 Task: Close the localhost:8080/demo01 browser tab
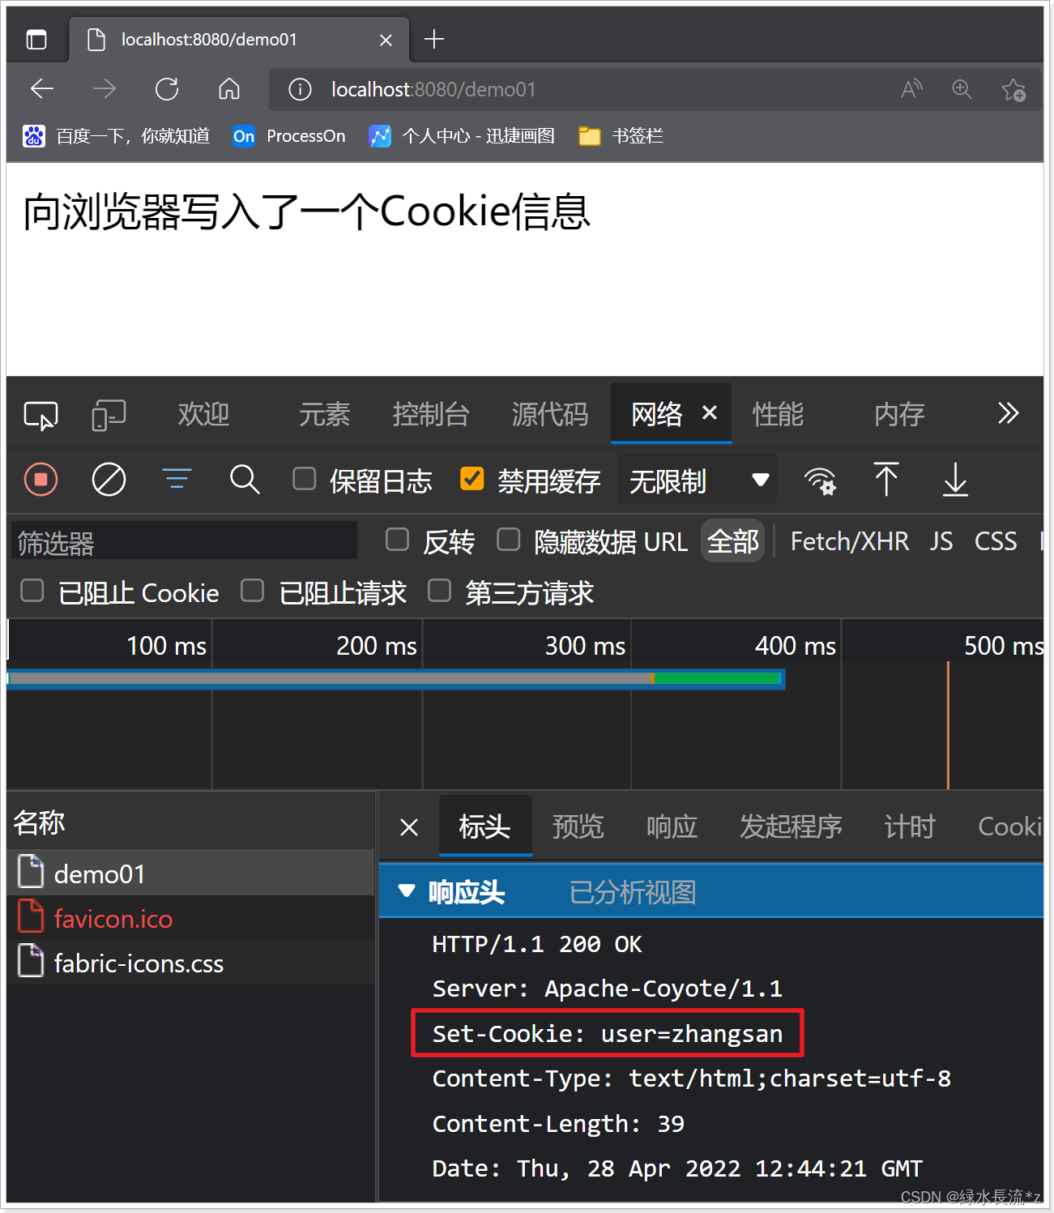[x=386, y=40]
